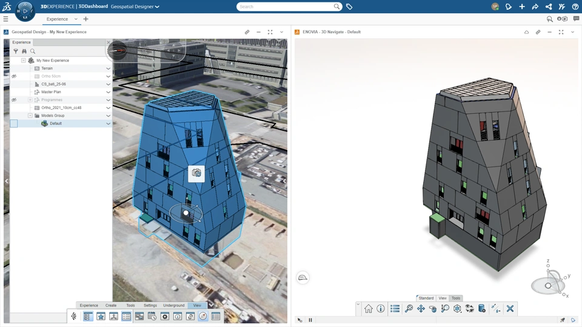Click the filter funnel icon in the Experience panel
The width and height of the screenshot is (582, 327).
[16, 51]
